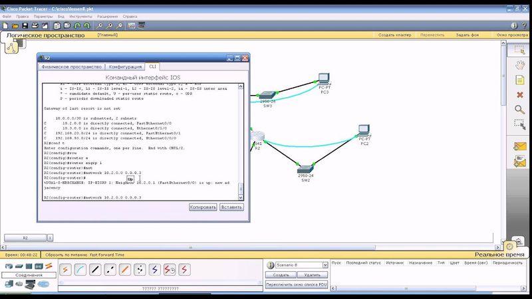The height and width of the screenshot is (299, 532).
Task: Click the Удалить scenario button
Action: pyautogui.click(x=313, y=275)
